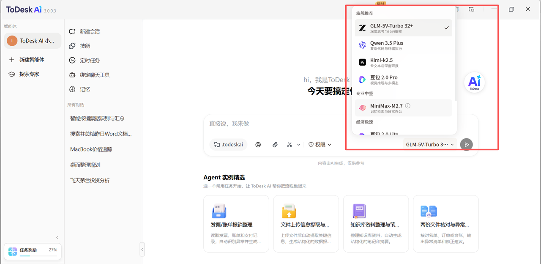Viewport: 541px width, 264px height.
Task: Click the plus icon for 新建智能体
Action: tap(12, 60)
